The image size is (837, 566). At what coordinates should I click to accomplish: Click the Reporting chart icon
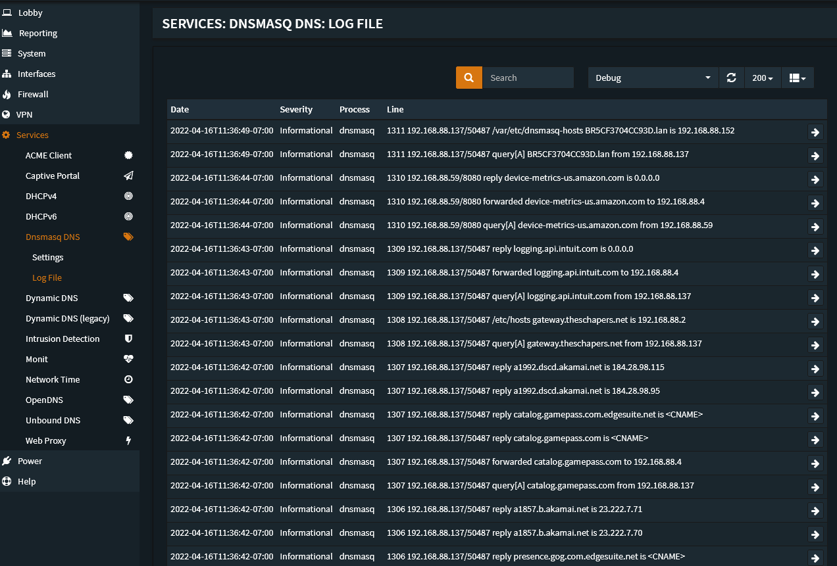tap(7, 33)
